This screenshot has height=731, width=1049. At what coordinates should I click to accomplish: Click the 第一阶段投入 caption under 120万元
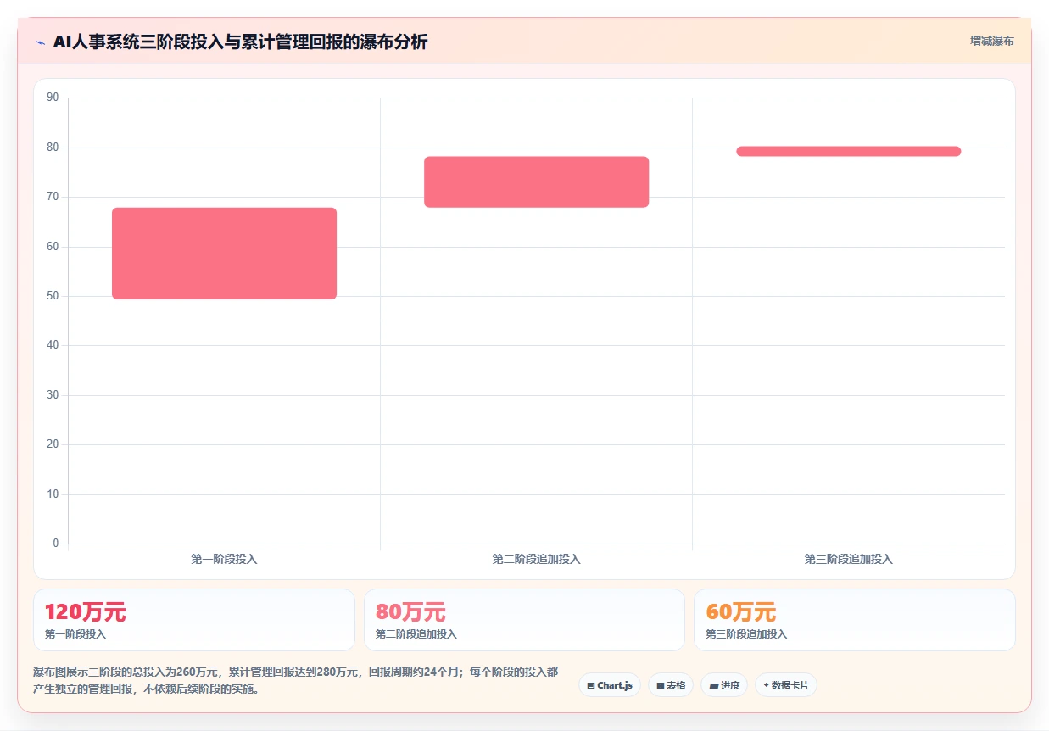coord(75,634)
